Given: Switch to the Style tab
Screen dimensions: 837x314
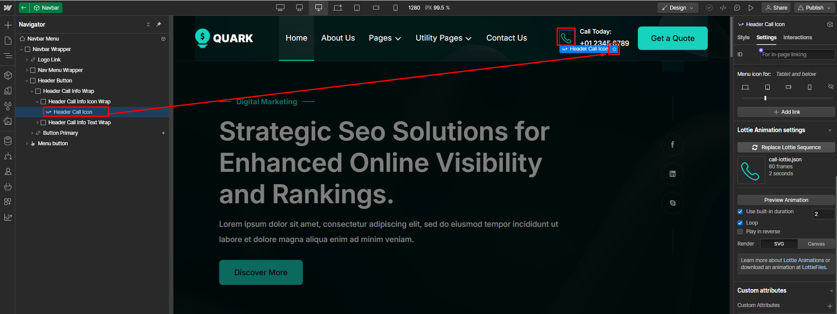Looking at the screenshot, I should click(x=743, y=38).
